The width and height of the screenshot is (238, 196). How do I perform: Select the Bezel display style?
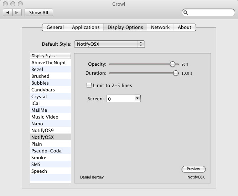tap(51, 69)
